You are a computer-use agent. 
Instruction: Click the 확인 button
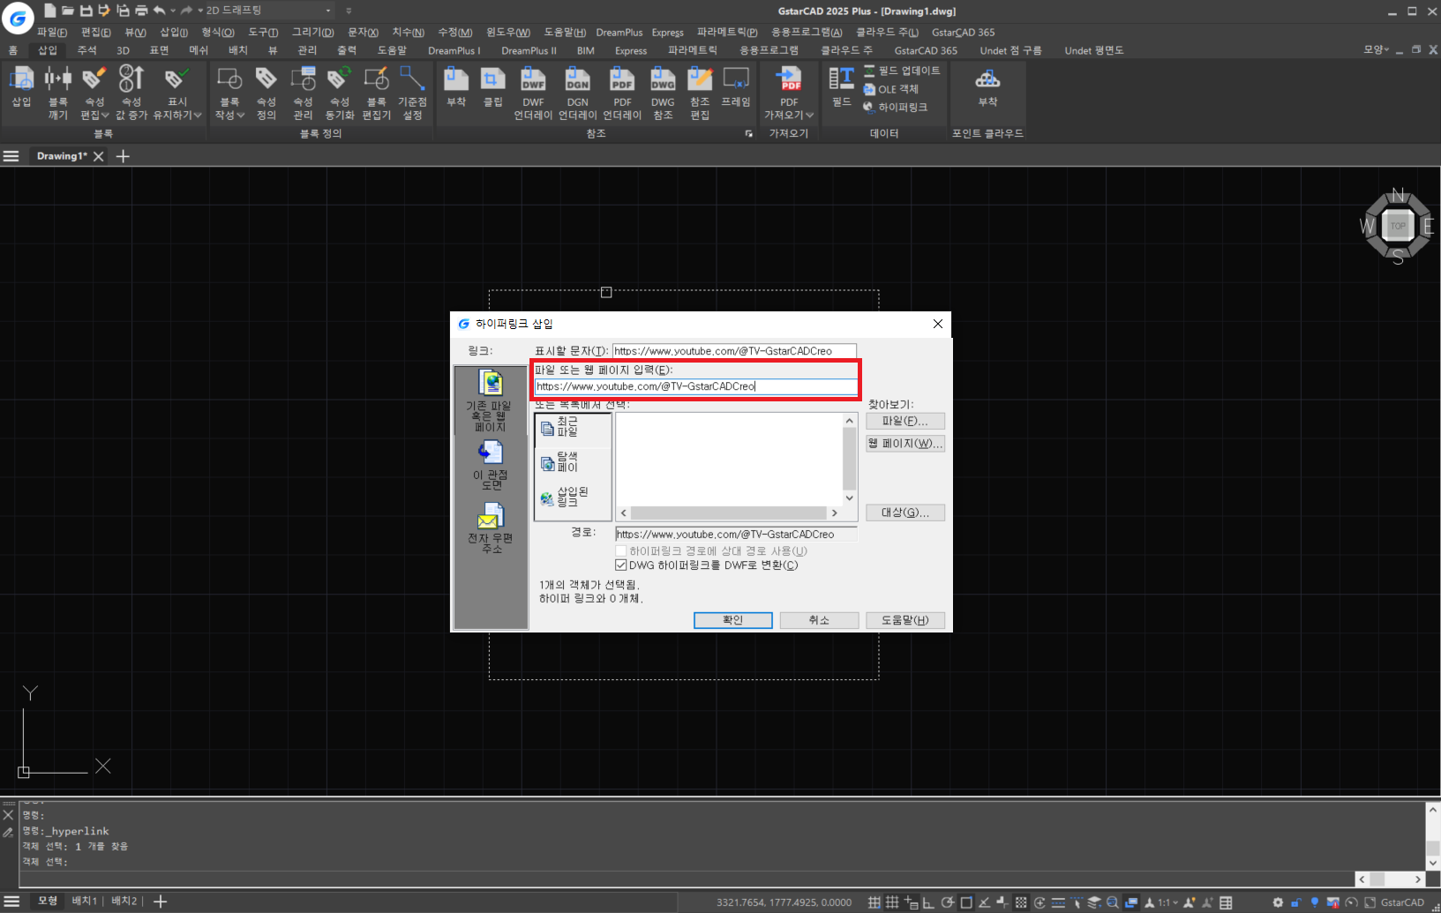(732, 620)
